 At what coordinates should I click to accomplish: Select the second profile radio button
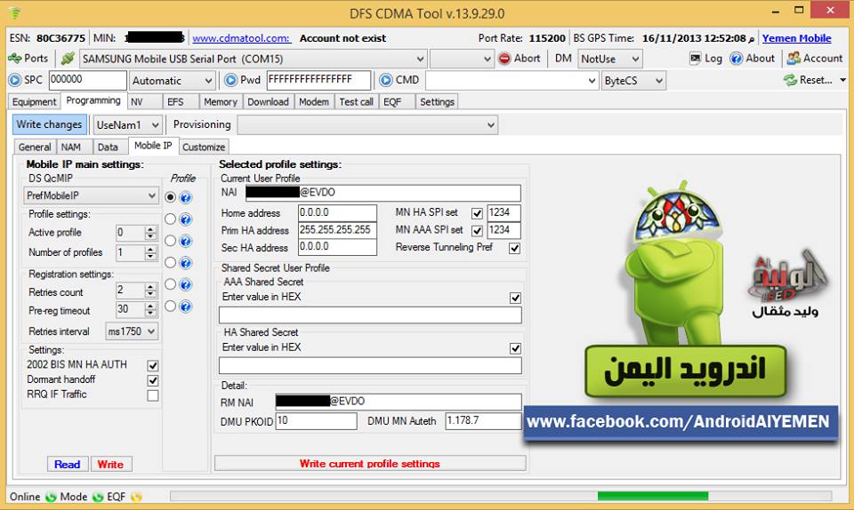(171, 219)
